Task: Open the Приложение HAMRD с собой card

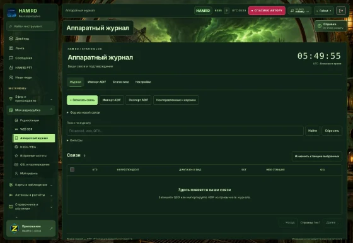Action: [31, 228]
